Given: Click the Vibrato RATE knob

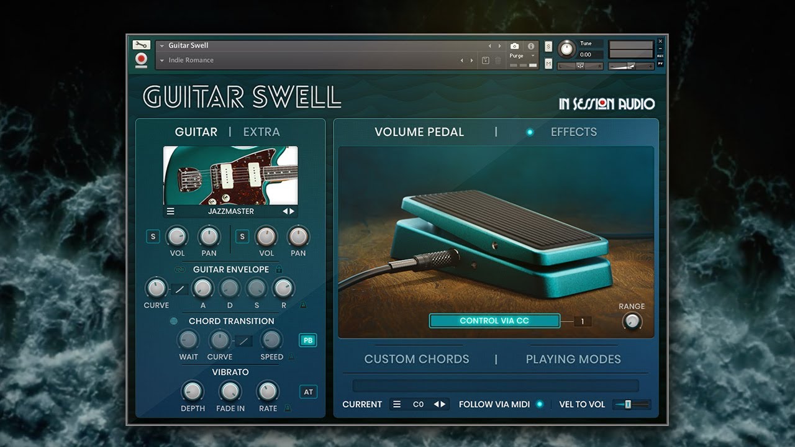Looking at the screenshot, I should tap(268, 391).
